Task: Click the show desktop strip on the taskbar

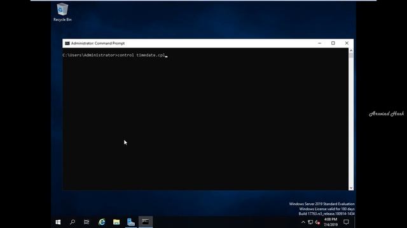Action: click(x=355, y=222)
